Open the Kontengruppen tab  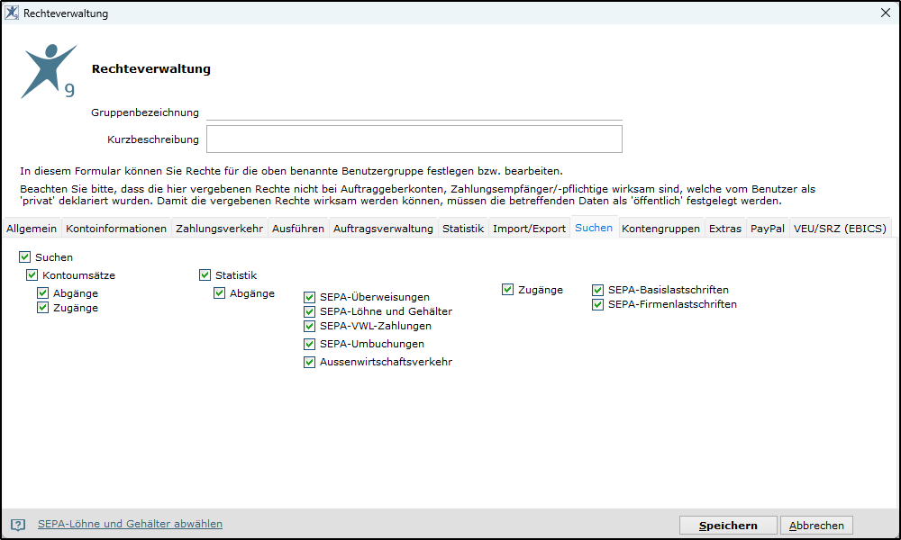(x=660, y=229)
